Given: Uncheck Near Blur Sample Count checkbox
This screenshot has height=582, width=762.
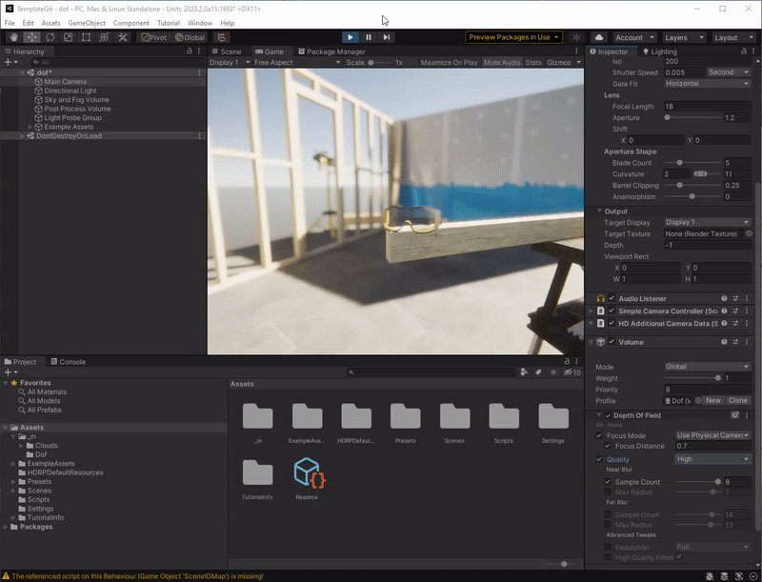Looking at the screenshot, I should (608, 481).
